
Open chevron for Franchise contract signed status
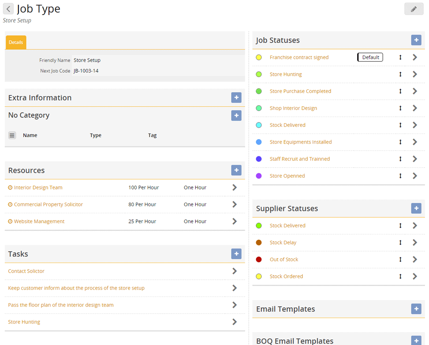coord(415,57)
